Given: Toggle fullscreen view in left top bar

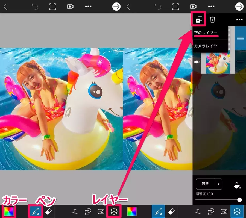Looking at the screenshot, I should coord(52,7).
